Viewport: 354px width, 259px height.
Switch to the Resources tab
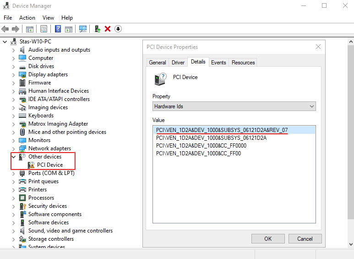[243, 63]
